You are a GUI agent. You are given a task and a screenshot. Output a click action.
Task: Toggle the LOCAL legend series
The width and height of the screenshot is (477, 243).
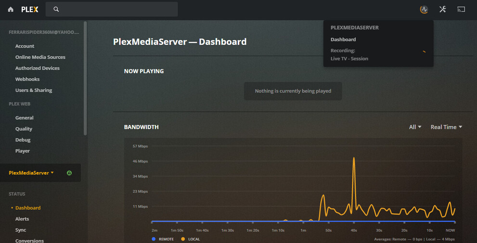pyautogui.click(x=191, y=239)
